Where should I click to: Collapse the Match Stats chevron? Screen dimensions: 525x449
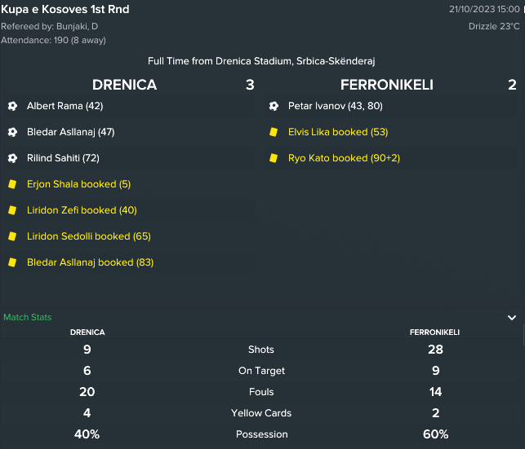[512, 317]
